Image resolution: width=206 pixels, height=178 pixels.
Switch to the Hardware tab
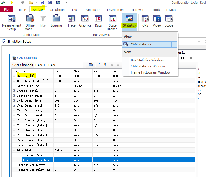click(x=139, y=10)
